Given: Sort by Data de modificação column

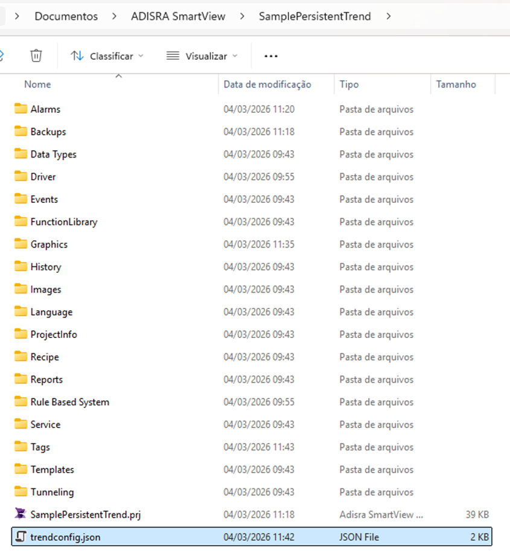Looking at the screenshot, I should (267, 85).
